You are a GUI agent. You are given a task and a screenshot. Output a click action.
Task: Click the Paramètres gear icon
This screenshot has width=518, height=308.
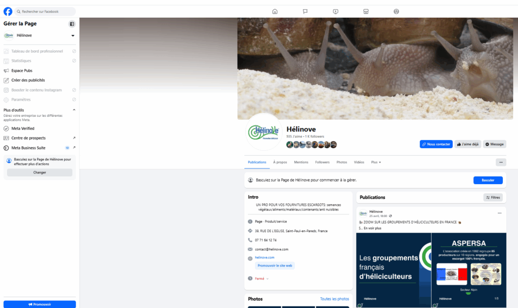6,100
